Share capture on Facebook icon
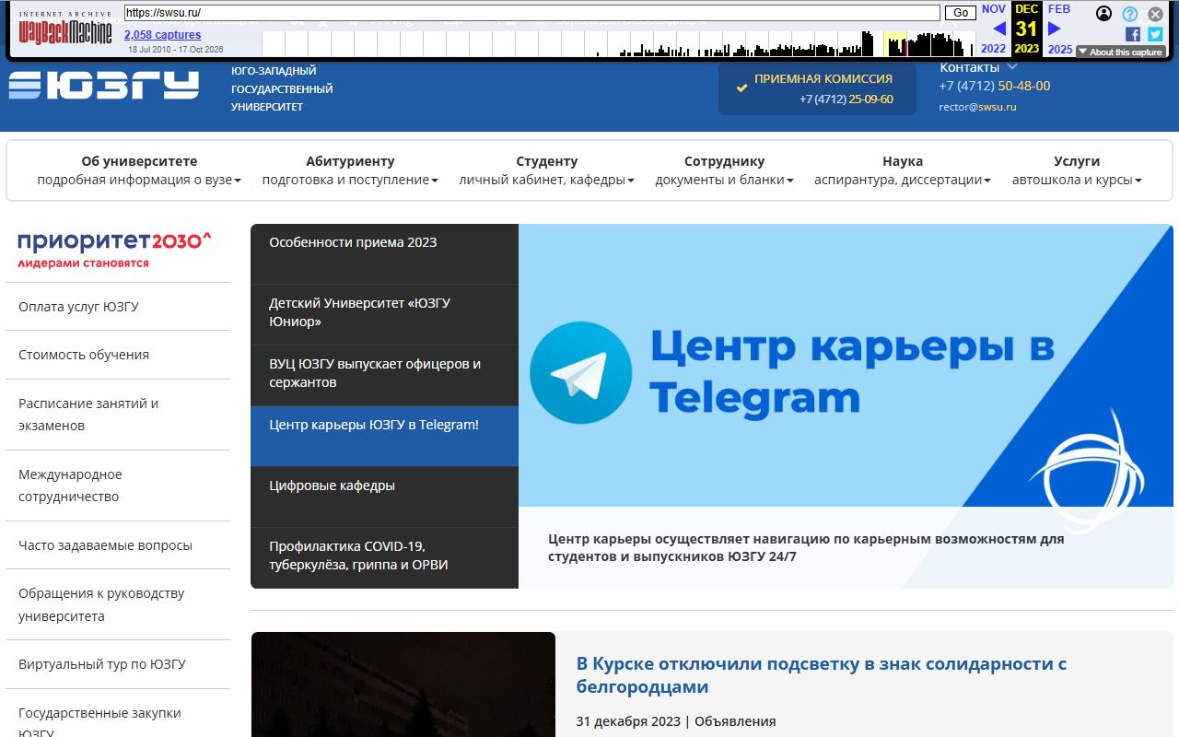Screen dimensions: 1179x737 pyautogui.click(x=1133, y=34)
